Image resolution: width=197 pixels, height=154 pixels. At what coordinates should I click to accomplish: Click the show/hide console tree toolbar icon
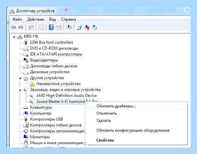pyautogui.click(x=31, y=28)
